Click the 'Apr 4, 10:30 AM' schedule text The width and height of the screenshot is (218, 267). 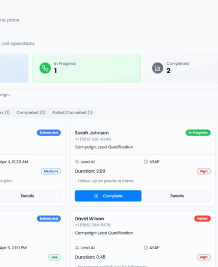[x=14, y=162]
